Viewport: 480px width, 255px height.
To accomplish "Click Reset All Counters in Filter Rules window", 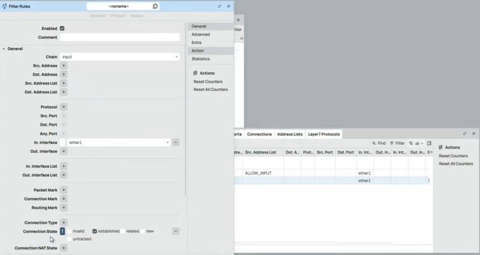I will 211,89.
